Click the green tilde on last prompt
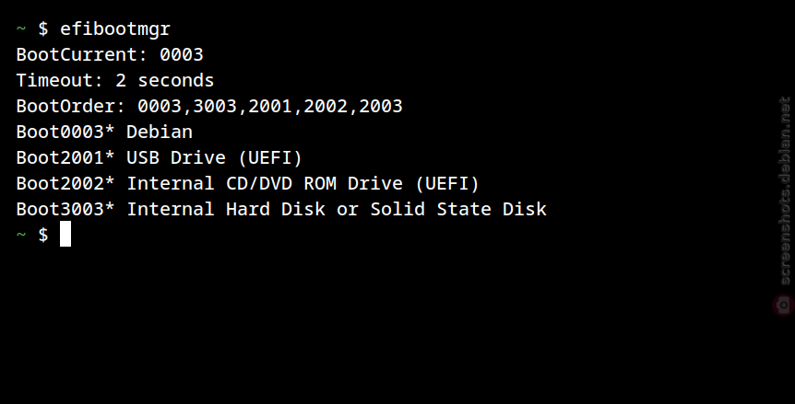 click(x=21, y=234)
